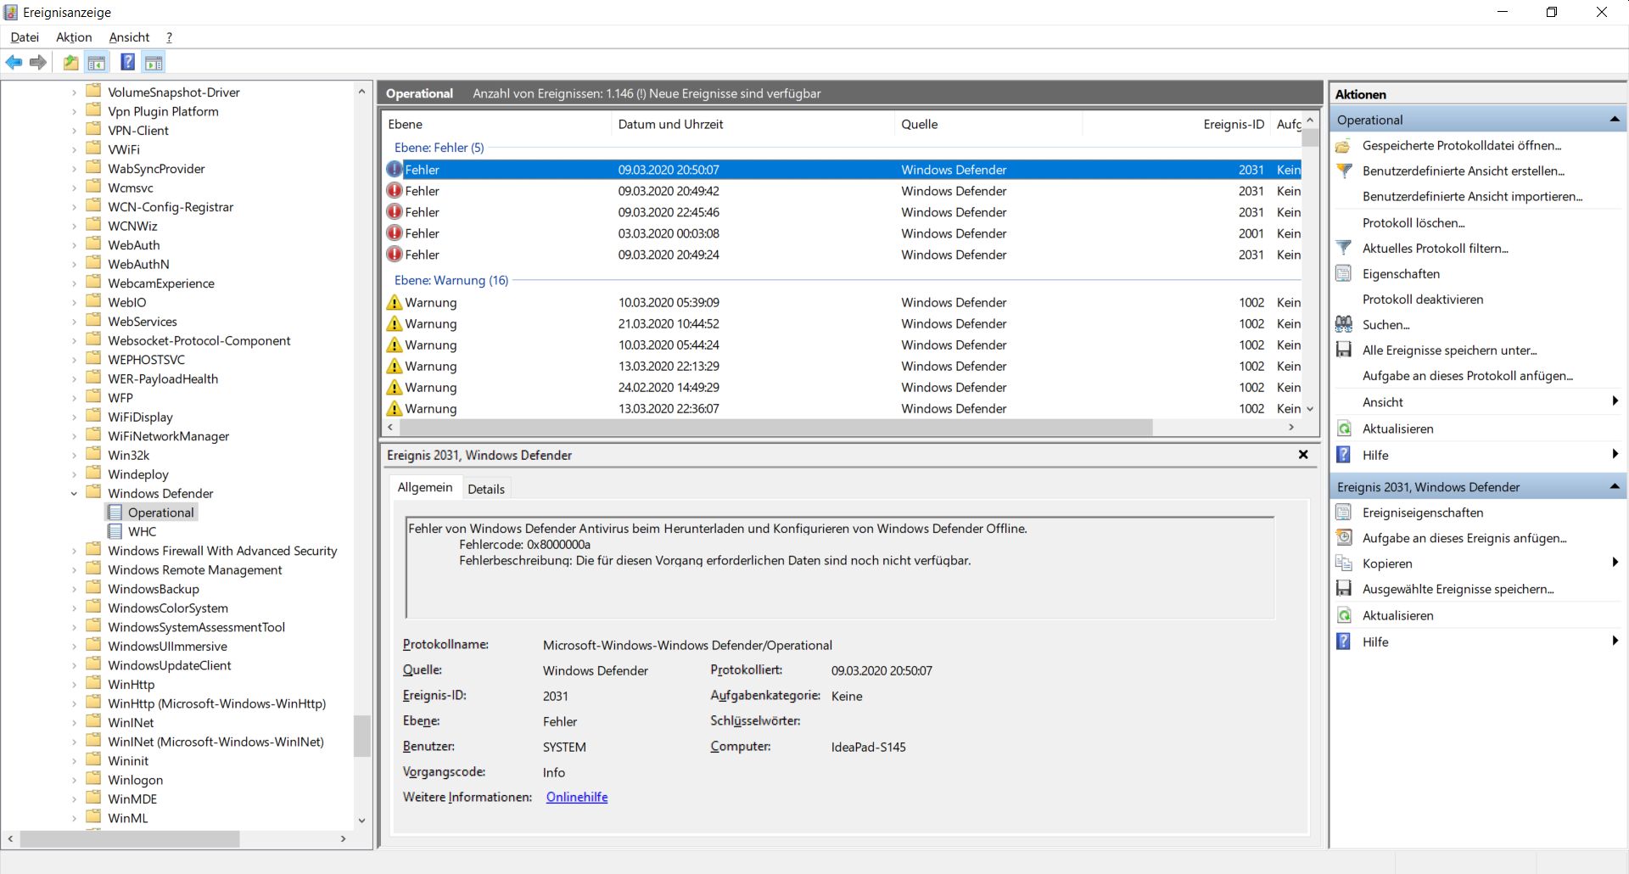The image size is (1629, 874).
Task: Select the warning event 24.02.2020 14:49:29
Action: pyautogui.click(x=843, y=387)
